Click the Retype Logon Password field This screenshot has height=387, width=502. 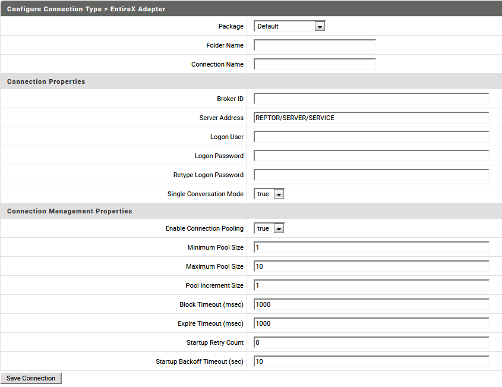tap(371, 174)
